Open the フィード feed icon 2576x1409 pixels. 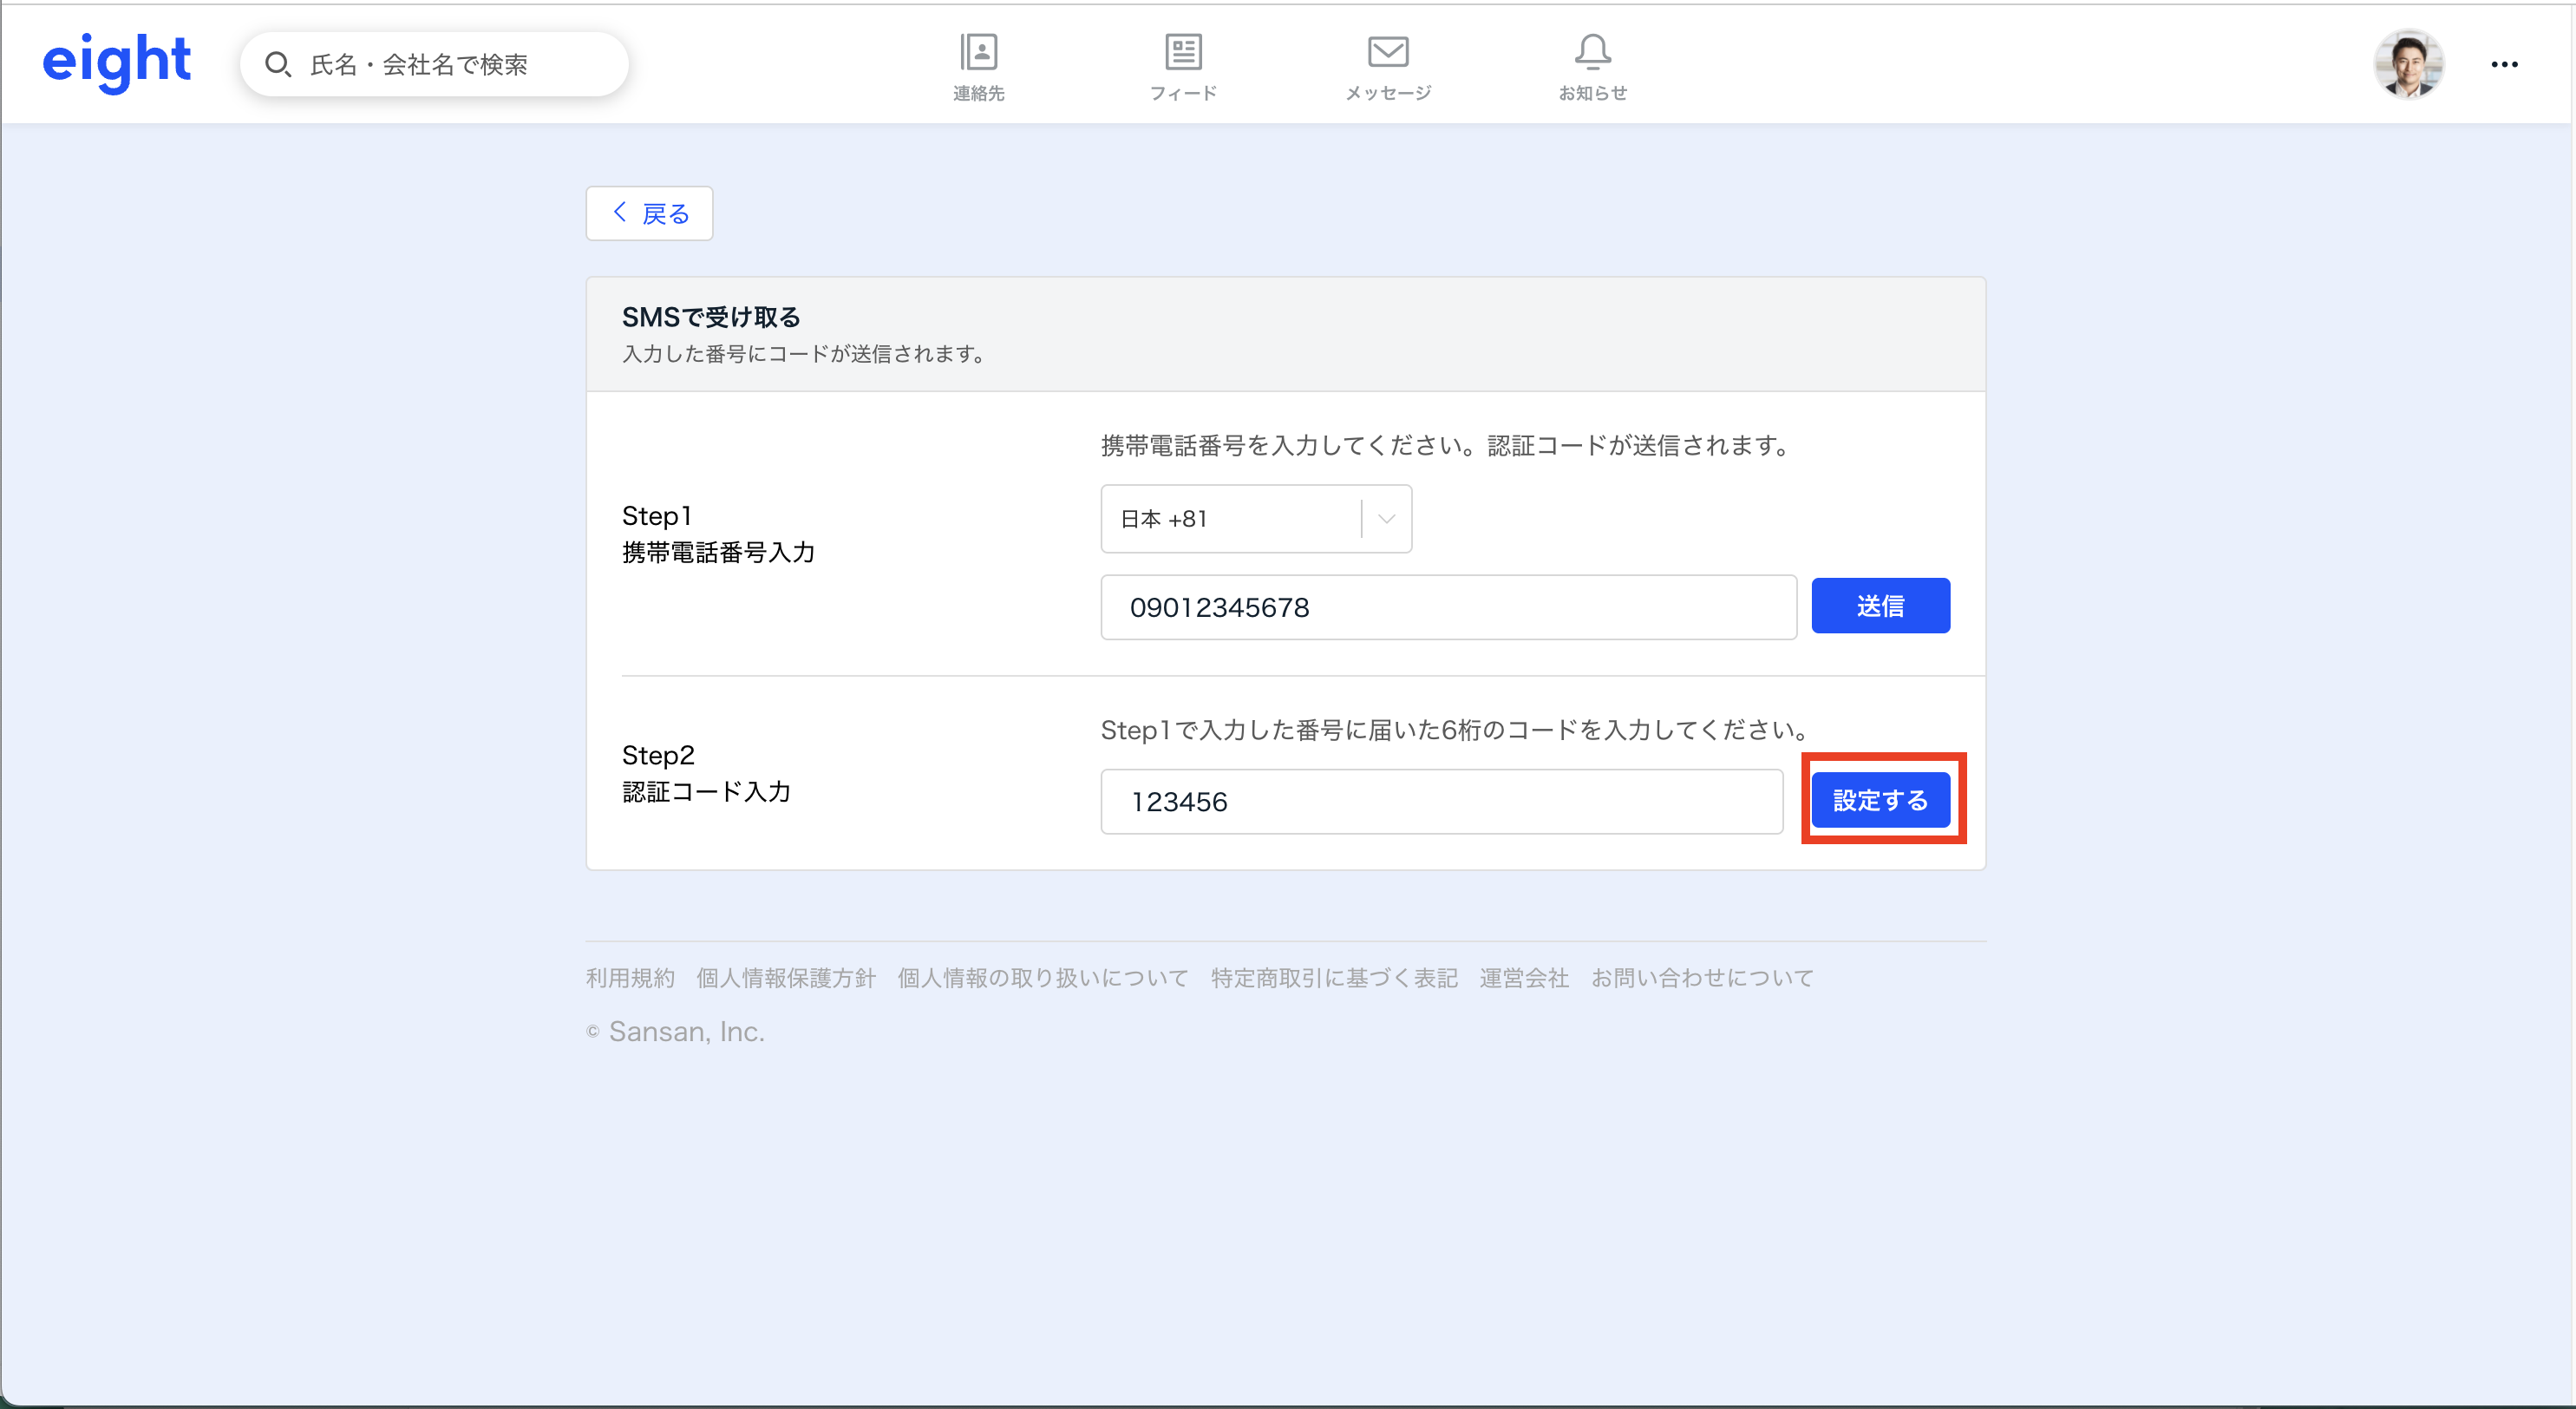tap(1184, 65)
